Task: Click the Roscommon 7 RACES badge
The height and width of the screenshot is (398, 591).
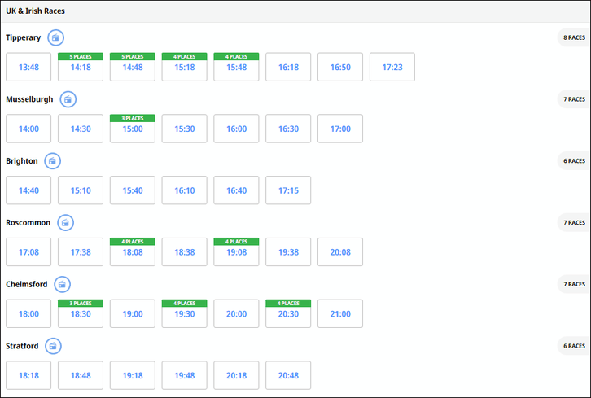Action: (x=574, y=223)
